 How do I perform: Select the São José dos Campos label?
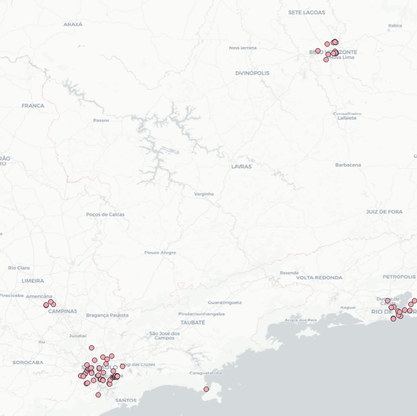pyautogui.click(x=164, y=335)
